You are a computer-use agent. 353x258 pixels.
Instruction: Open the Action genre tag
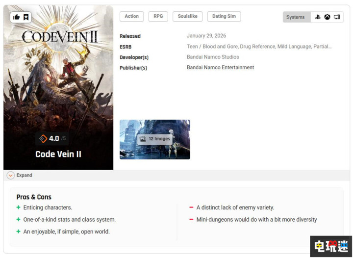(x=132, y=17)
